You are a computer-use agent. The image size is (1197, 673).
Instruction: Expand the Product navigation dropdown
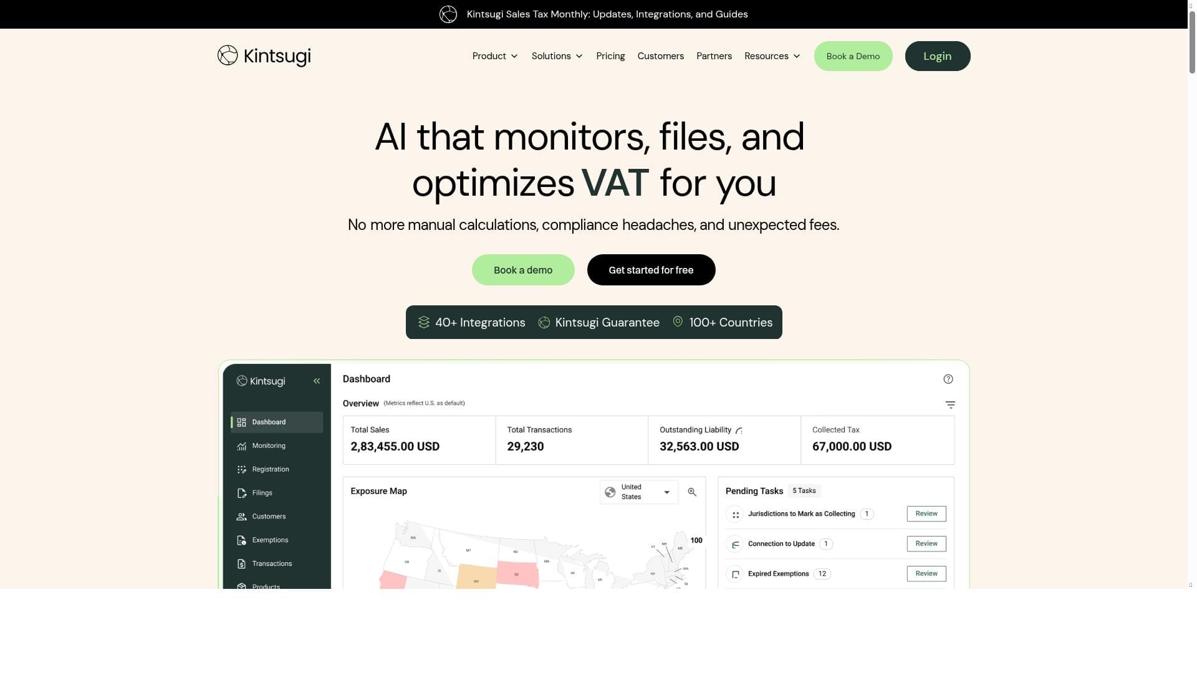pyautogui.click(x=495, y=56)
